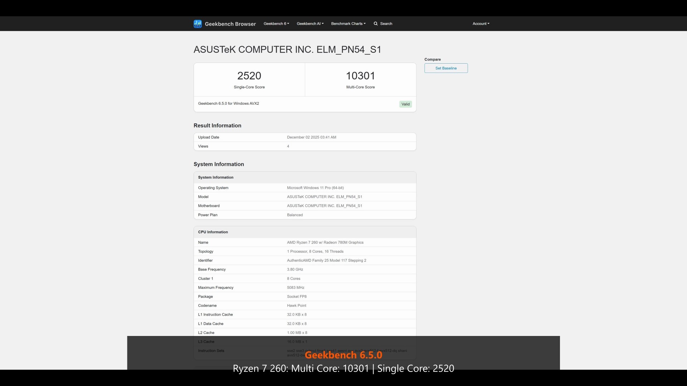Click the Motherboard row value ELM_PN54_S1
The width and height of the screenshot is (687, 386).
click(x=324, y=206)
